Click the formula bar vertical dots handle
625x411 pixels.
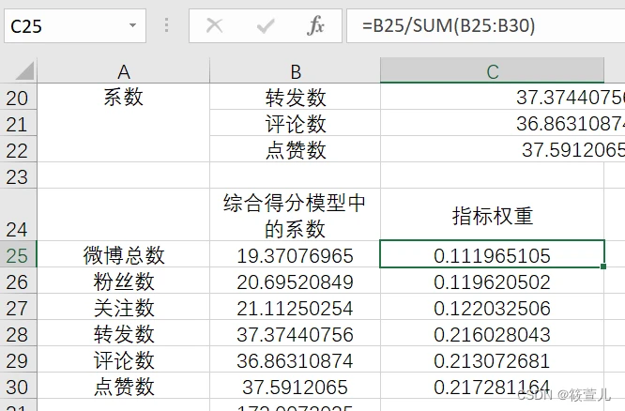pos(167,25)
